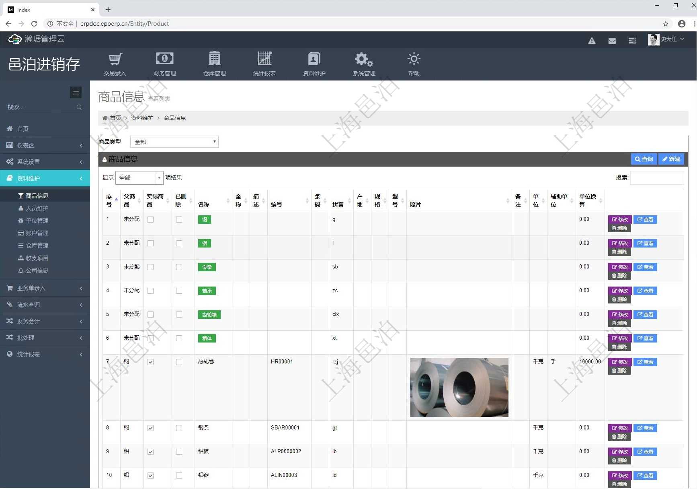Toggle 实际商品 checkbox for 铝板 row

(x=150, y=452)
